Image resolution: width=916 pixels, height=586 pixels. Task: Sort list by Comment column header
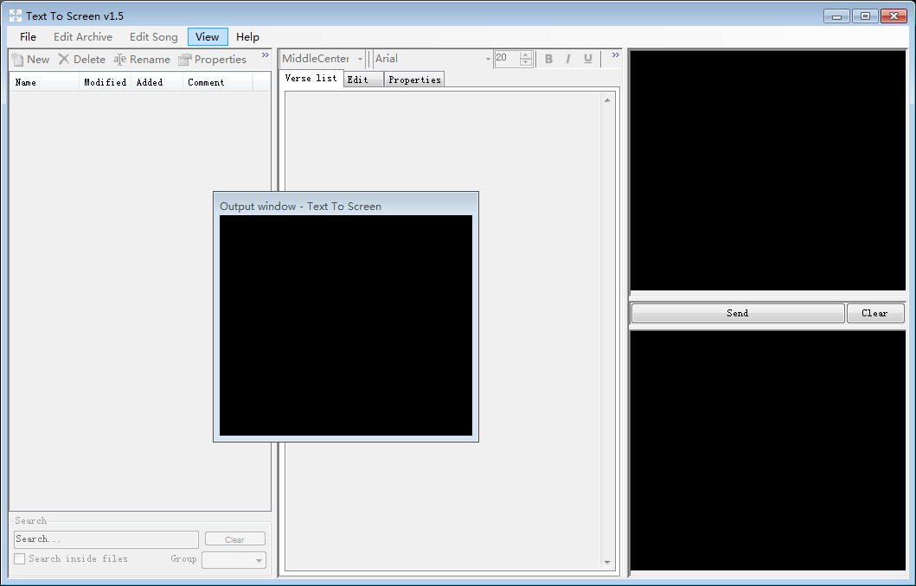pos(218,82)
